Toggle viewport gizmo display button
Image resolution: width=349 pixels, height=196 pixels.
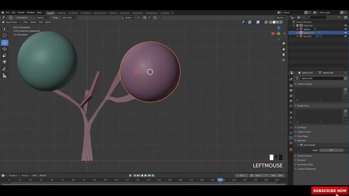pyautogui.click(x=250, y=22)
